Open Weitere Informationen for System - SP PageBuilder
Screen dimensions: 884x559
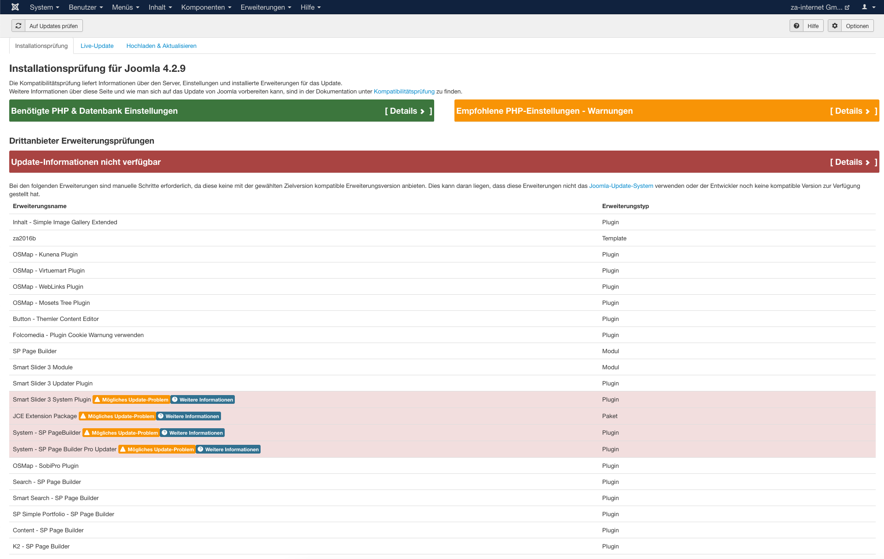coord(192,433)
